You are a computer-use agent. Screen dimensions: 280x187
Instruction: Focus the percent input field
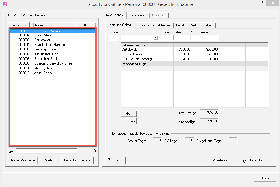tap(195, 38)
